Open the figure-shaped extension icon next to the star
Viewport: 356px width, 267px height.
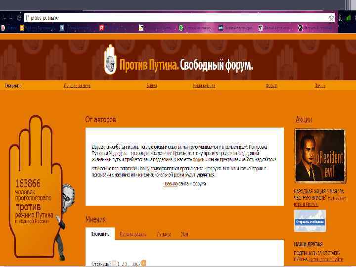(340, 18)
